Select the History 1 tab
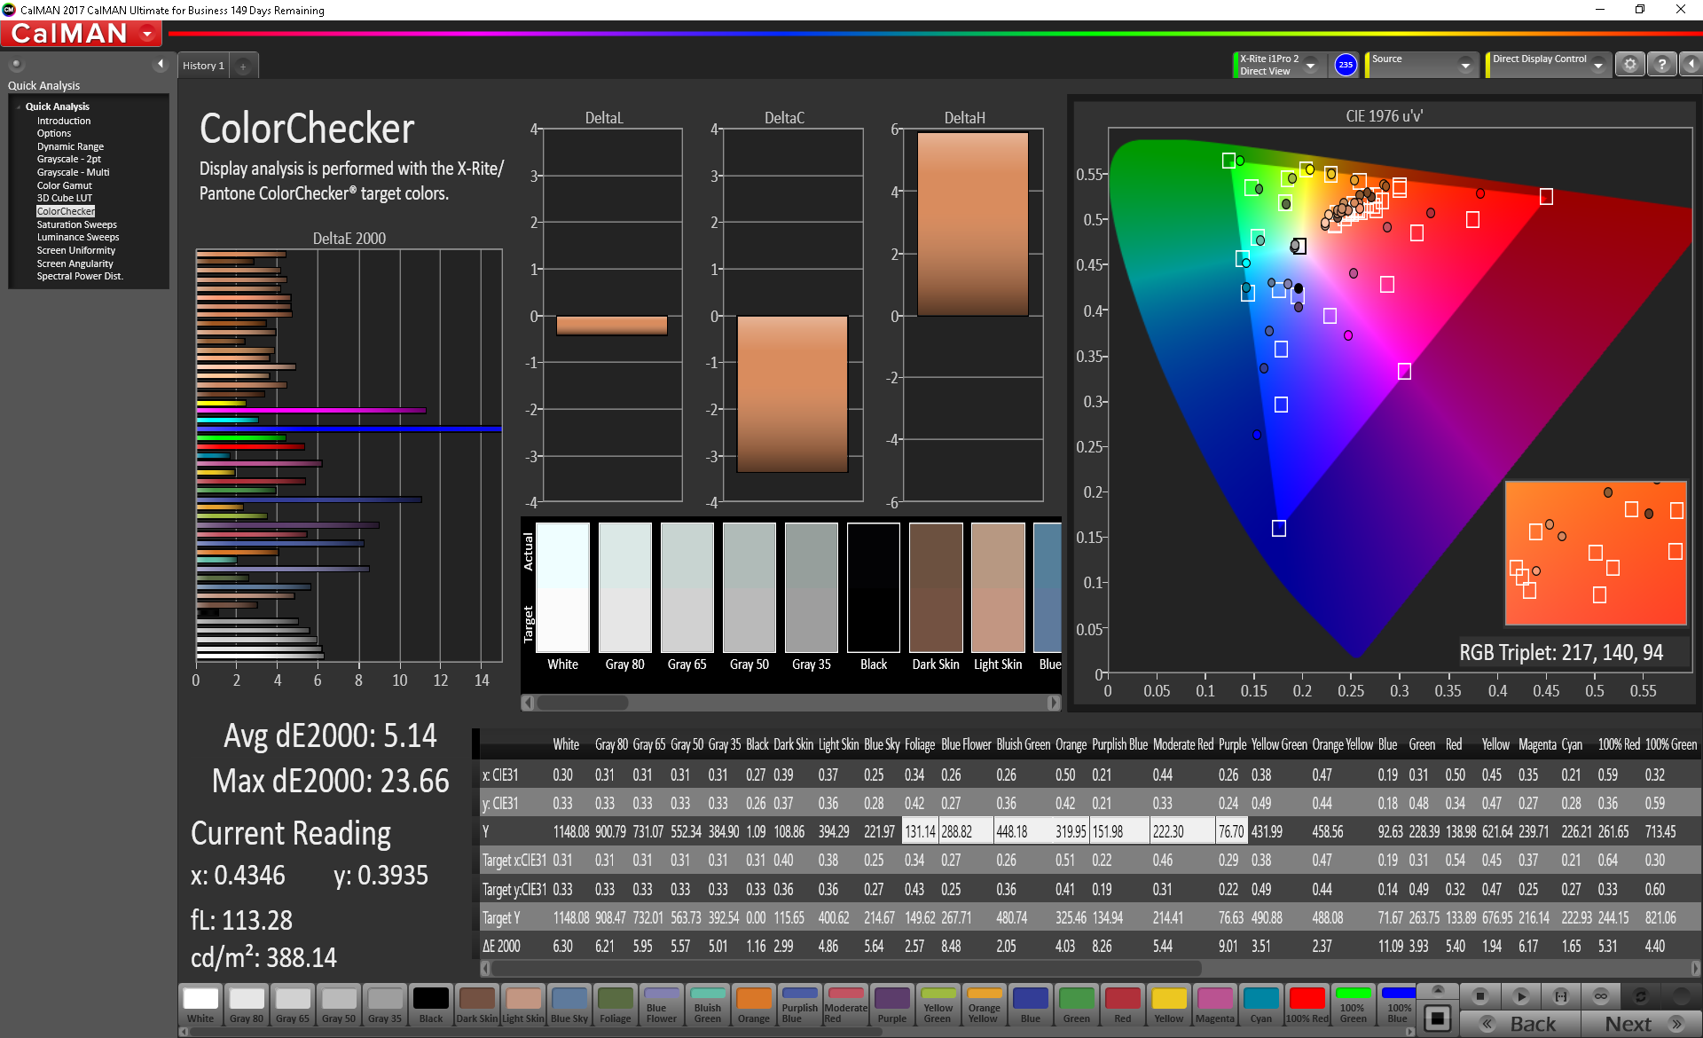The image size is (1703, 1038). pyautogui.click(x=204, y=66)
